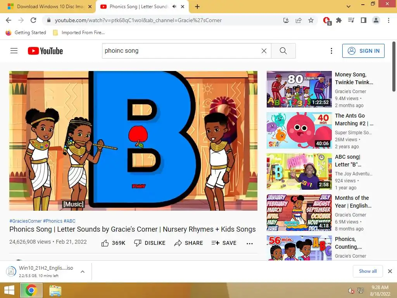The image size is (397, 298).
Task: Share this page from the address bar
Action: (x=299, y=20)
